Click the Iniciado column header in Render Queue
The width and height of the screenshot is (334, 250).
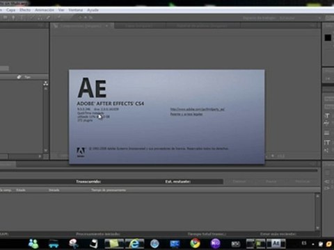tap(54, 190)
